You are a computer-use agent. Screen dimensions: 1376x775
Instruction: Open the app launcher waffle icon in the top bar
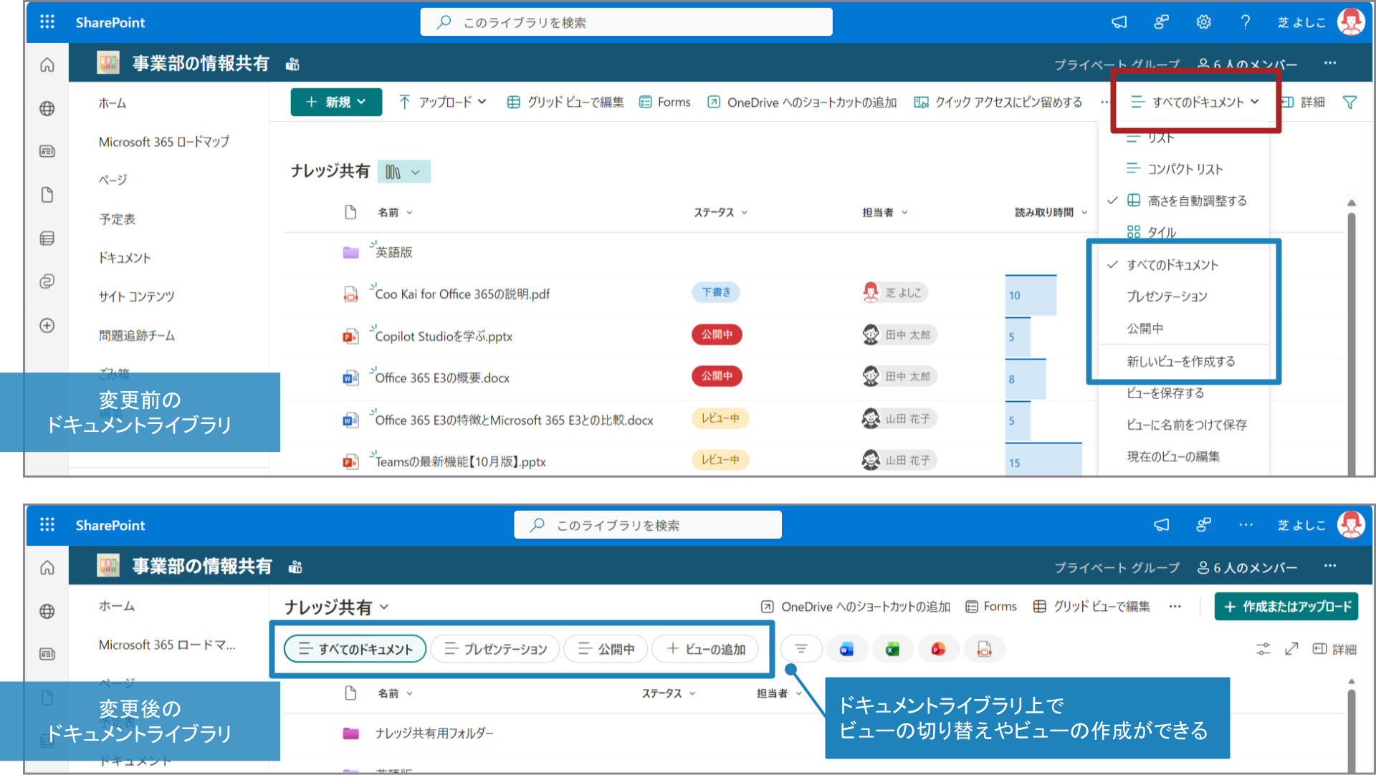tap(47, 22)
